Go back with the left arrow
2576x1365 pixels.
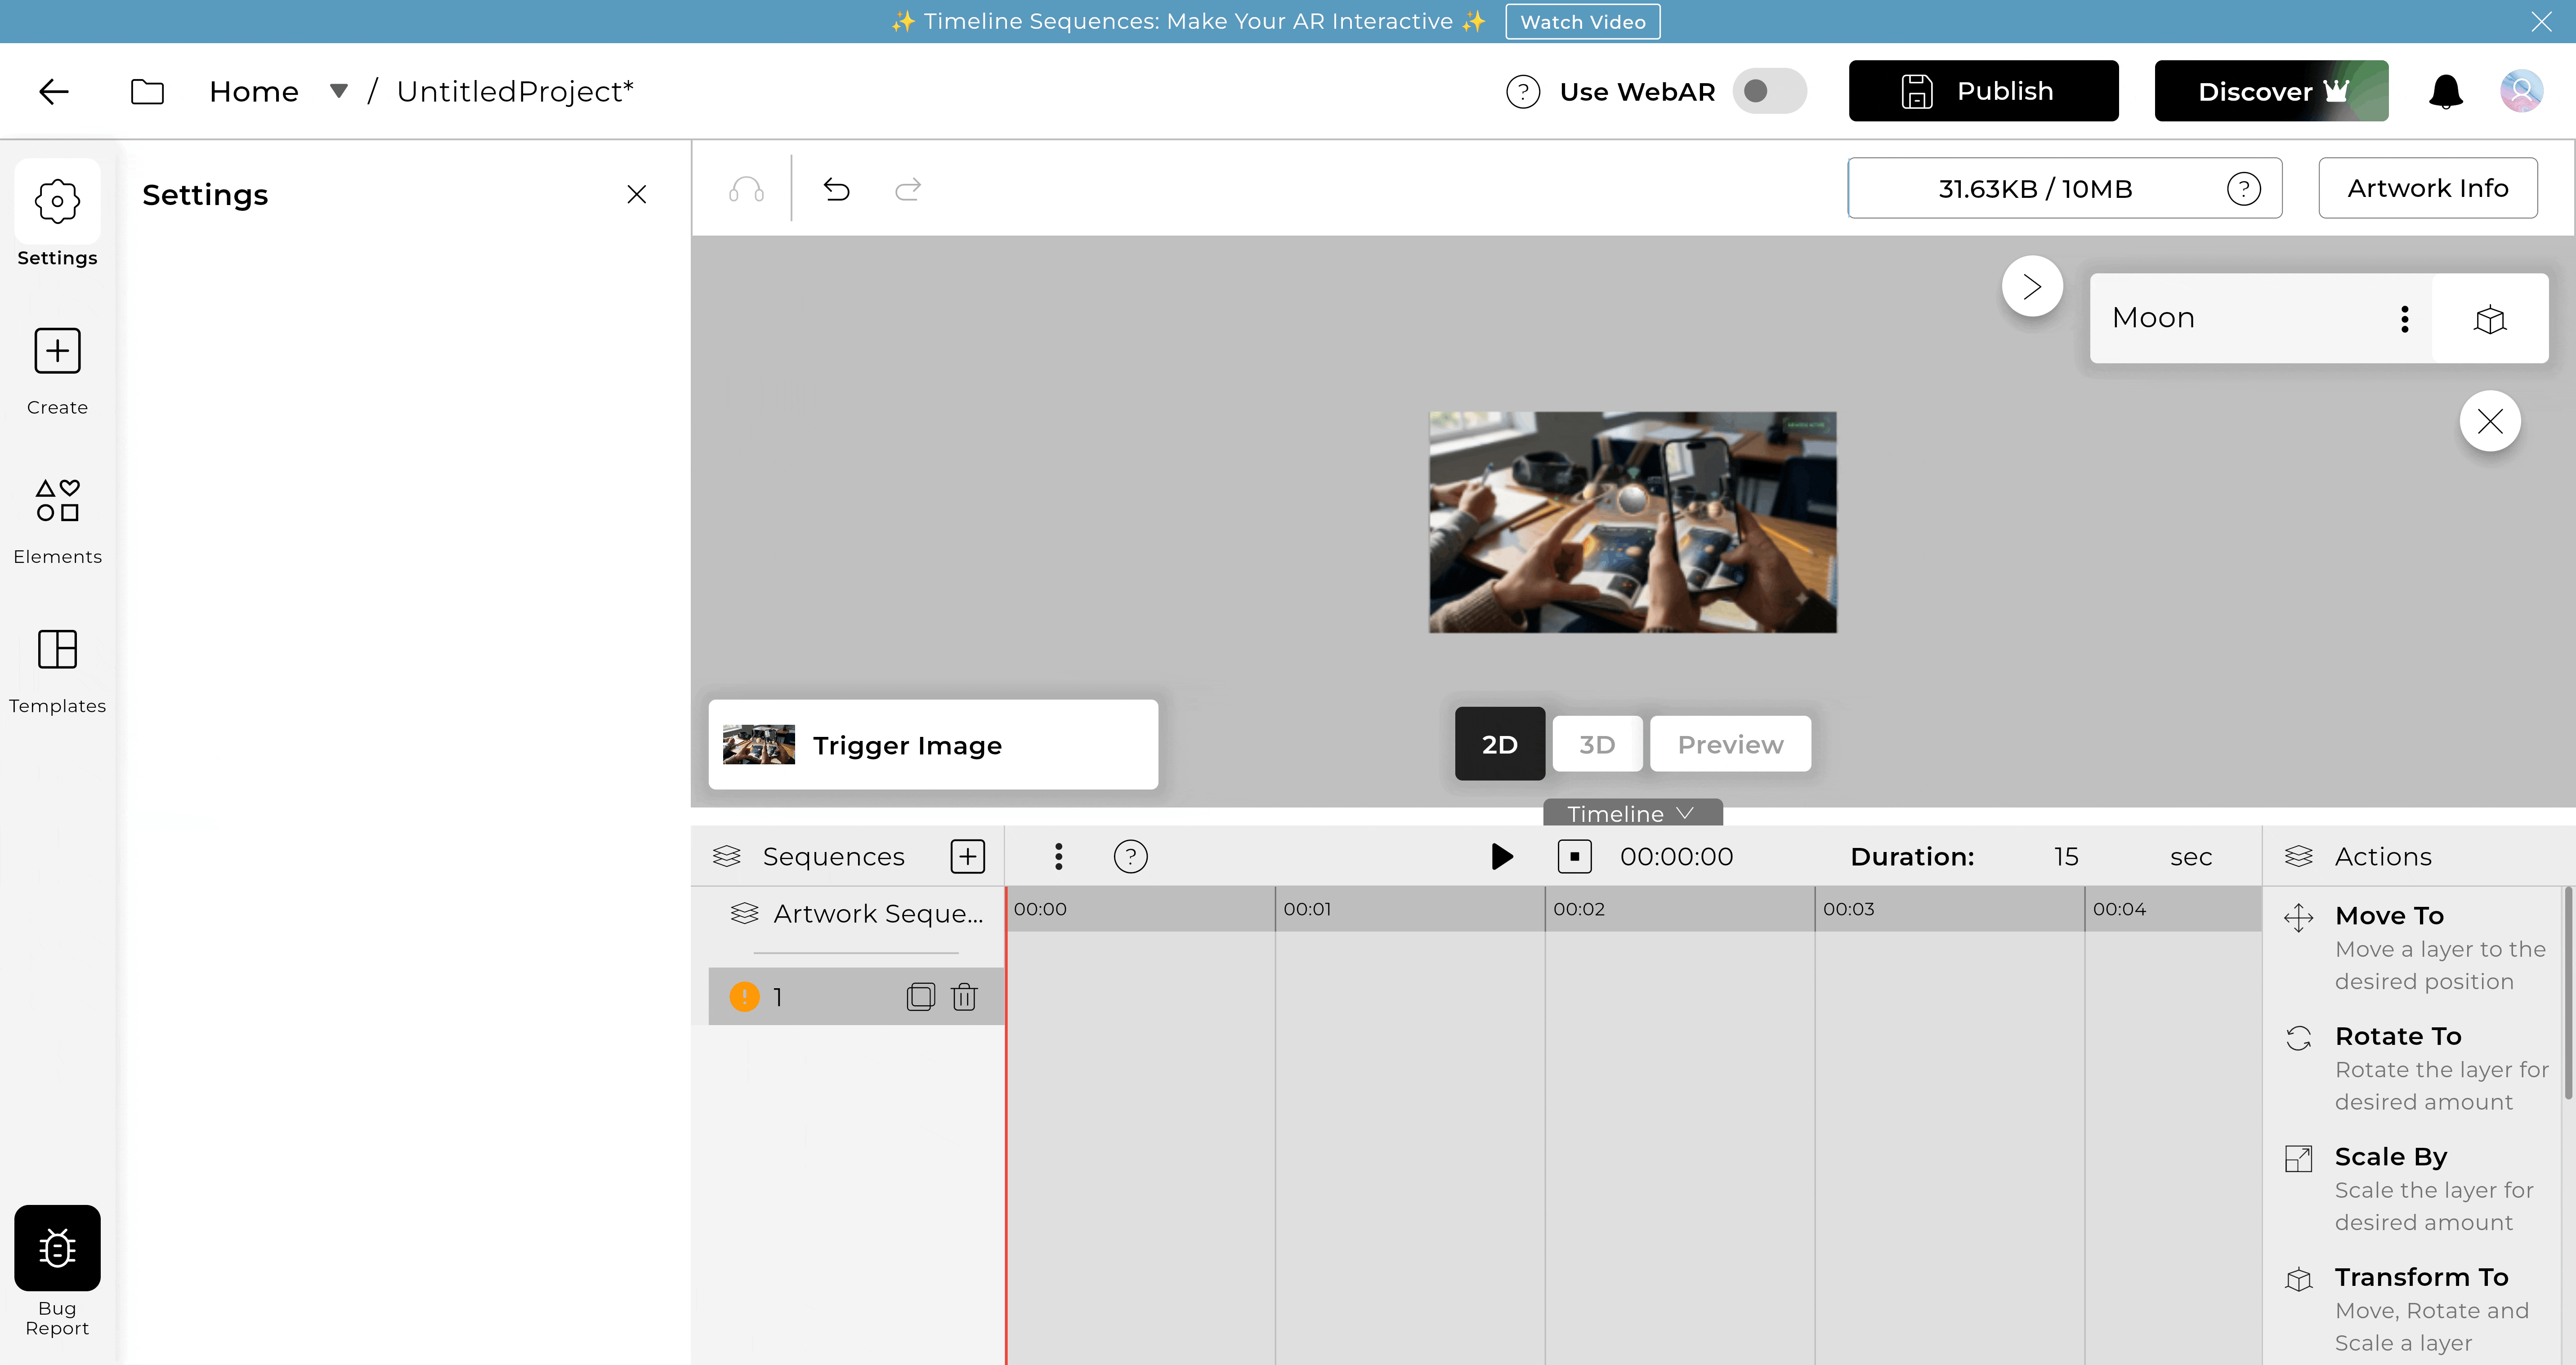54,92
